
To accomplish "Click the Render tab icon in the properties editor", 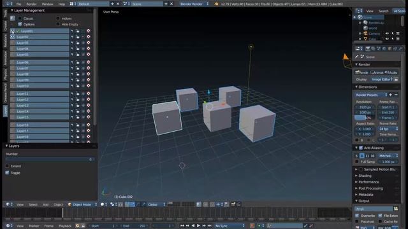I will pos(368,48).
